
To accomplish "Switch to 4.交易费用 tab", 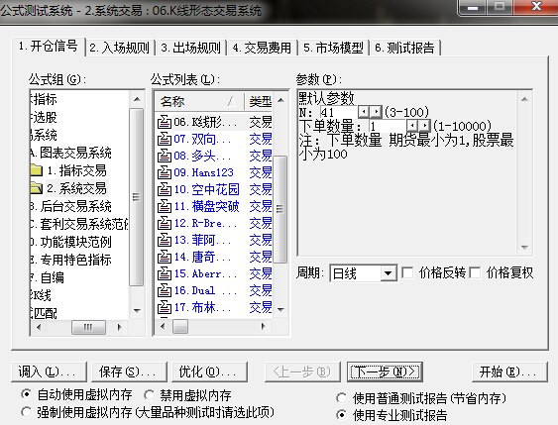I will [262, 48].
